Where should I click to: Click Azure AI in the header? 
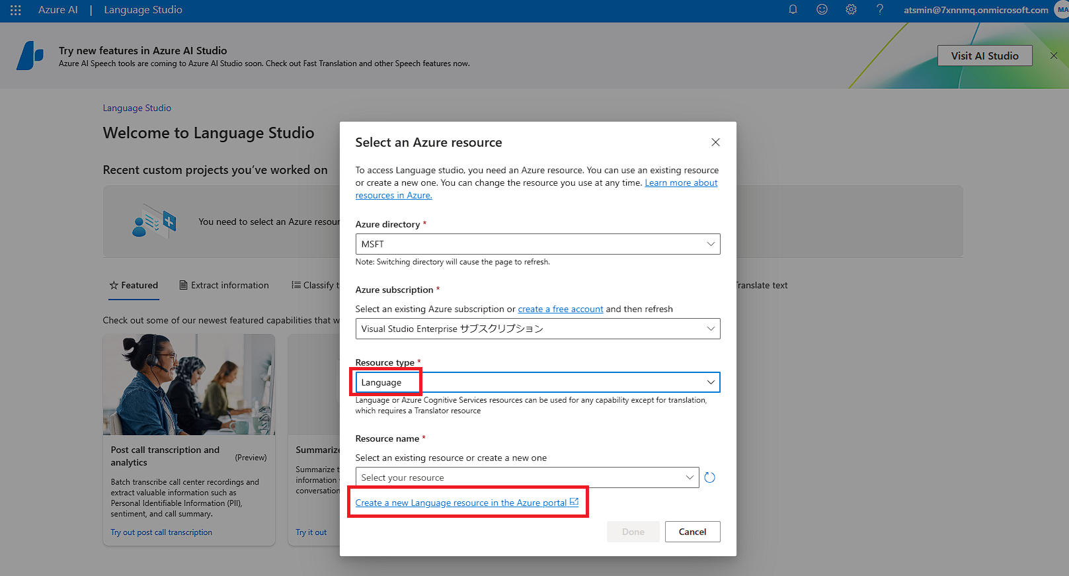(x=58, y=10)
